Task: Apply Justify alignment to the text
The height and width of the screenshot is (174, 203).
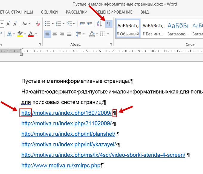Action: click(69, 34)
